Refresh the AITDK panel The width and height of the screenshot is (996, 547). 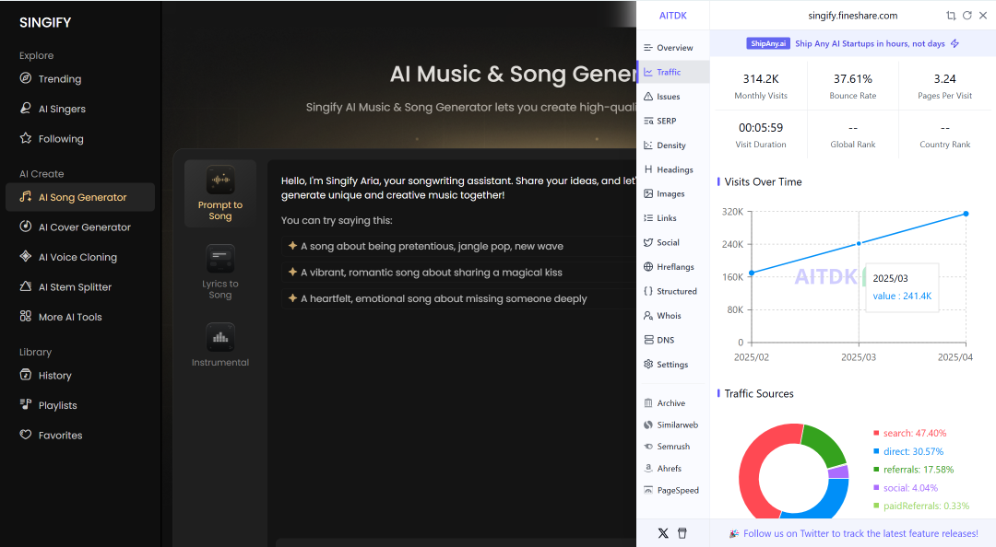[966, 16]
